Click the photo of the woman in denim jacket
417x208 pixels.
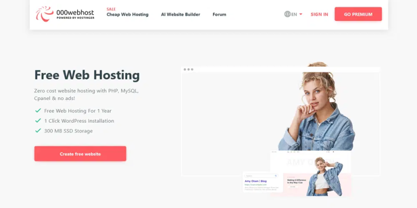click(x=317, y=107)
